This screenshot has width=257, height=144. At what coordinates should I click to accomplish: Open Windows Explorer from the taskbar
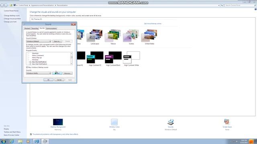click(20, 141)
